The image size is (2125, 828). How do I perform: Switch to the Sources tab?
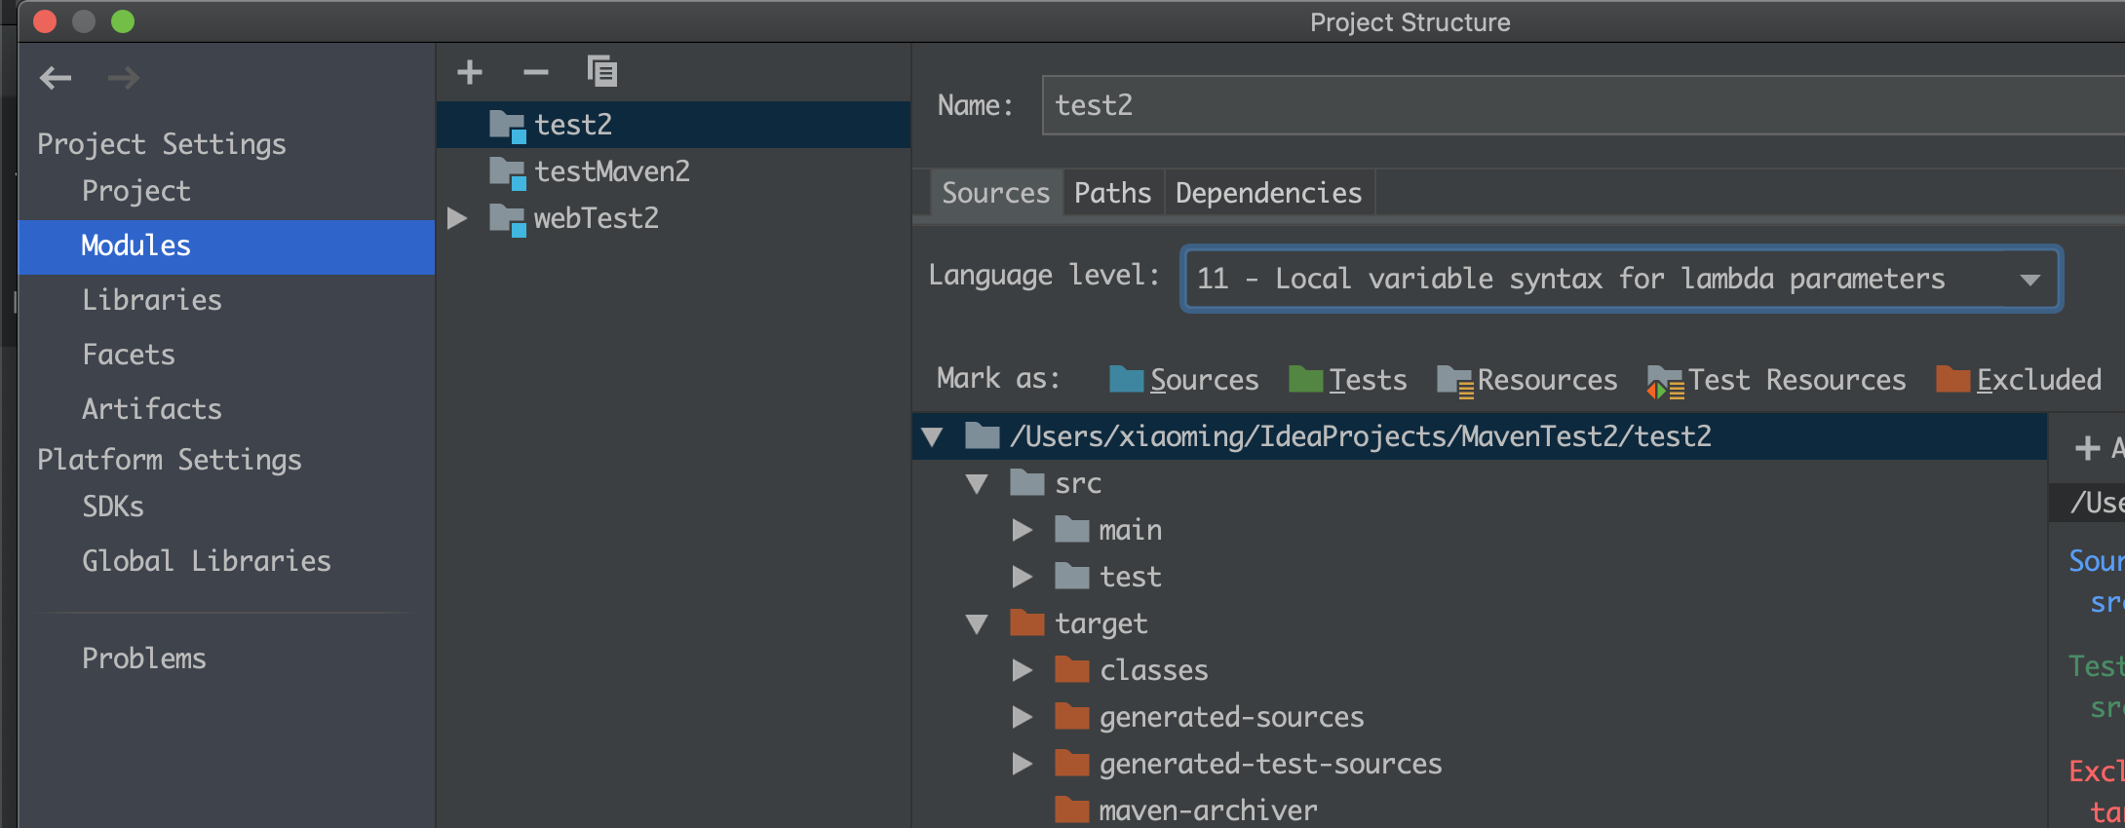tap(995, 193)
